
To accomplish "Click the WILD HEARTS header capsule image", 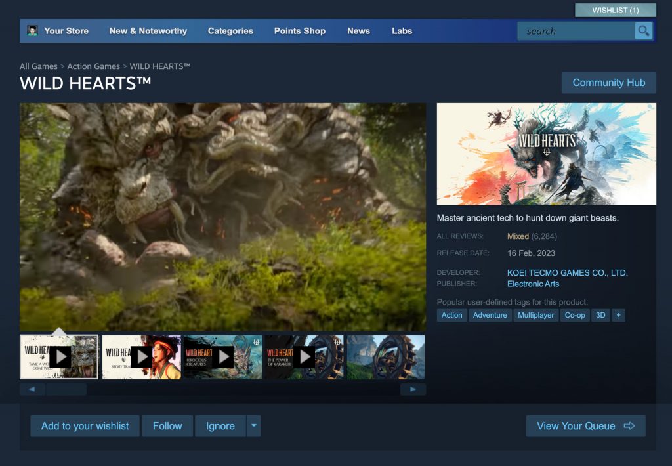I will tap(547, 154).
